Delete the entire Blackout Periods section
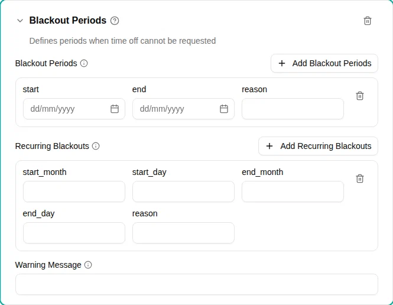The width and height of the screenshot is (393, 305). 368,21
